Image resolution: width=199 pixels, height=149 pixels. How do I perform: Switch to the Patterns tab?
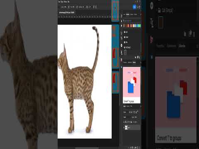(136, 14)
